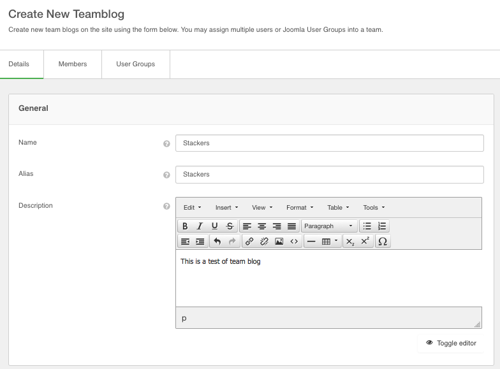Insert a numbered list

382,226
